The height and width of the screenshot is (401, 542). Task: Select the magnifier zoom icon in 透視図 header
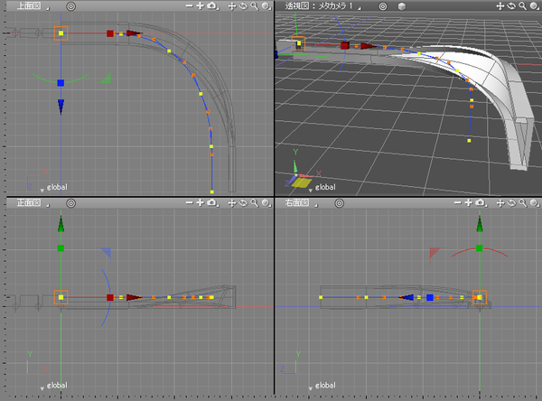pyautogui.click(x=523, y=6)
